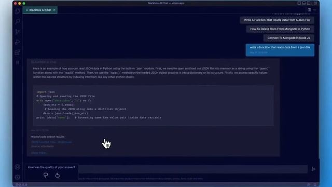This screenshot has width=332, height=187.
Task: Click the 'How was the quality of your answer?' text
Action: (51, 167)
